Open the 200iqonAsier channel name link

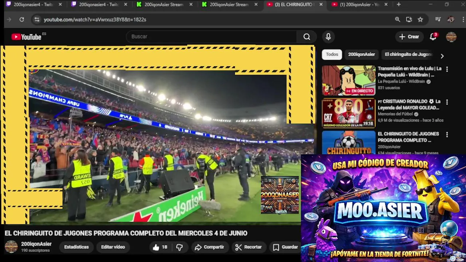point(36,244)
